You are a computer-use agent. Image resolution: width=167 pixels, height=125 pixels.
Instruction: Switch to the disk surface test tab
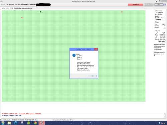[7, 8]
